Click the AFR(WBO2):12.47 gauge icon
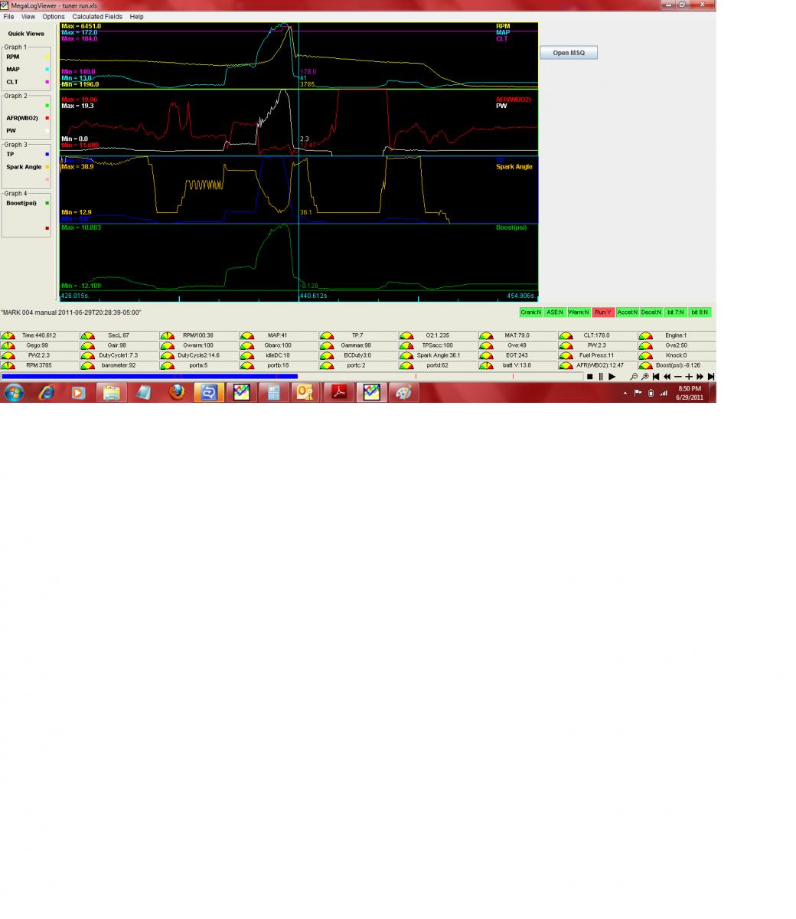 pos(565,365)
